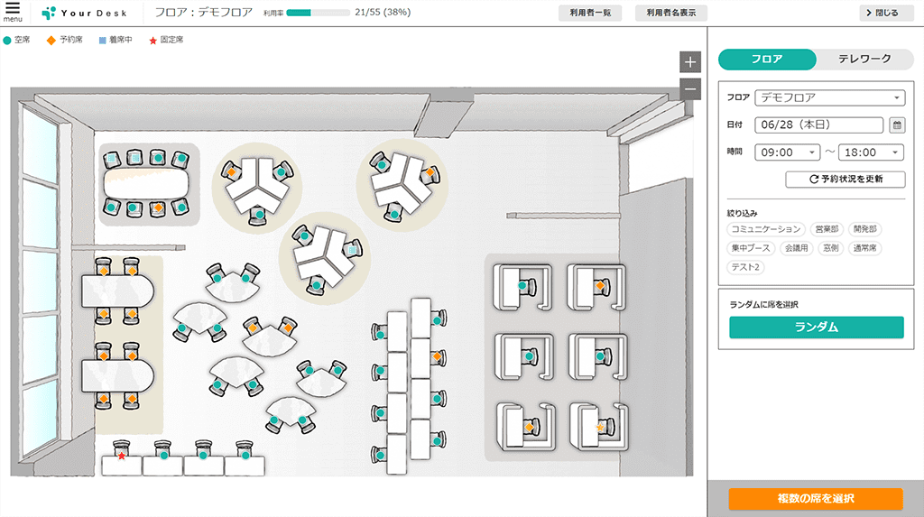Click the date field showing 06/28

click(818, 125)
